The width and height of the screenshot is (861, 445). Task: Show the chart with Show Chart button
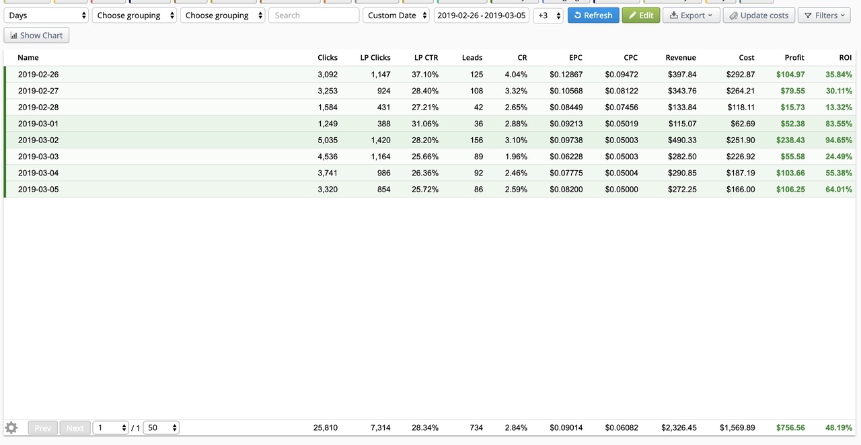pyautogui.click(x=36, y=36)
